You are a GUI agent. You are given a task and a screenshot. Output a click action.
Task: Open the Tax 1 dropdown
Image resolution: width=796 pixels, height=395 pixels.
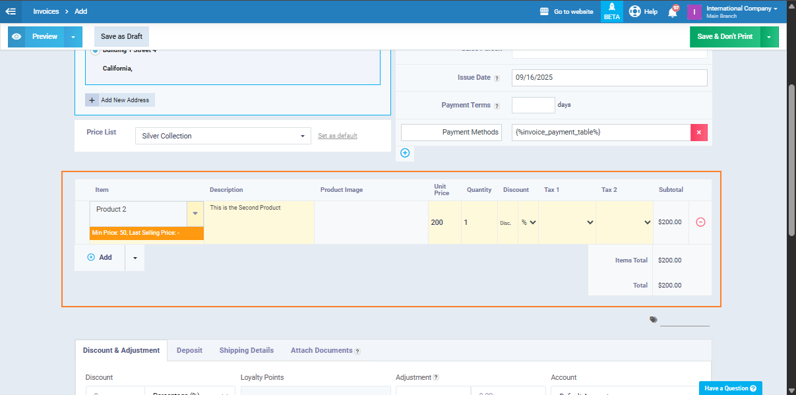coord(566,223)
